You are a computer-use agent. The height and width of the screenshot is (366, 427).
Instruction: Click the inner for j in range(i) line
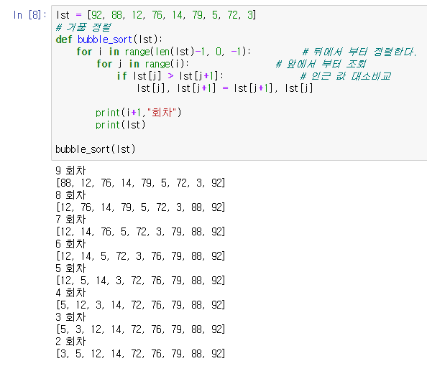pyautogui.click(x=142, y=64)
